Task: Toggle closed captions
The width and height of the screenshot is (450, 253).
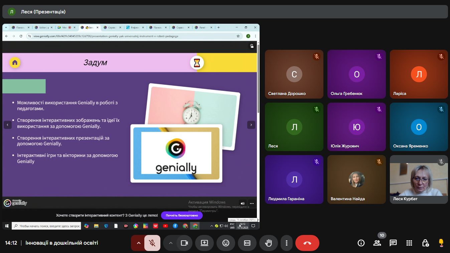Action: tap(247, 243)
